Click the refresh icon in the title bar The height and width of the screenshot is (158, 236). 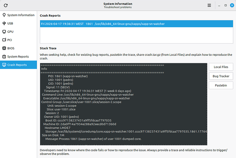point(6,5)
